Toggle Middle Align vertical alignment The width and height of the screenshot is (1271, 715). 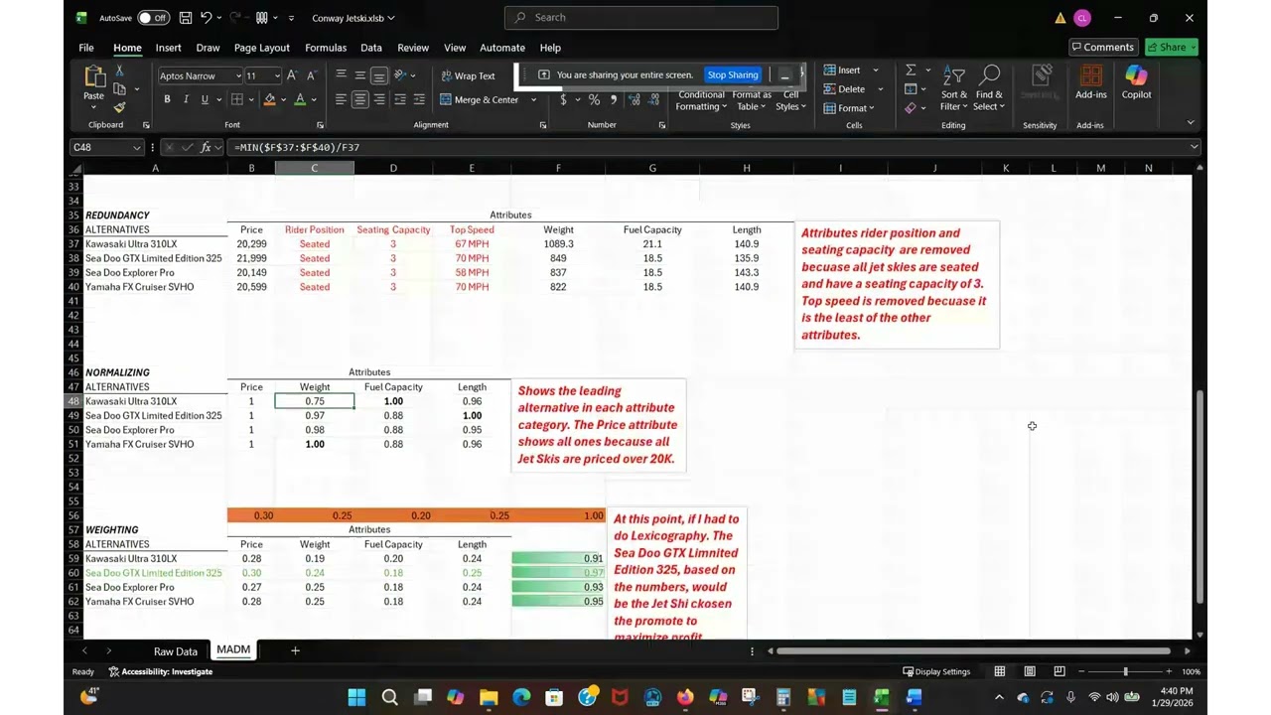tap(359, 75)
